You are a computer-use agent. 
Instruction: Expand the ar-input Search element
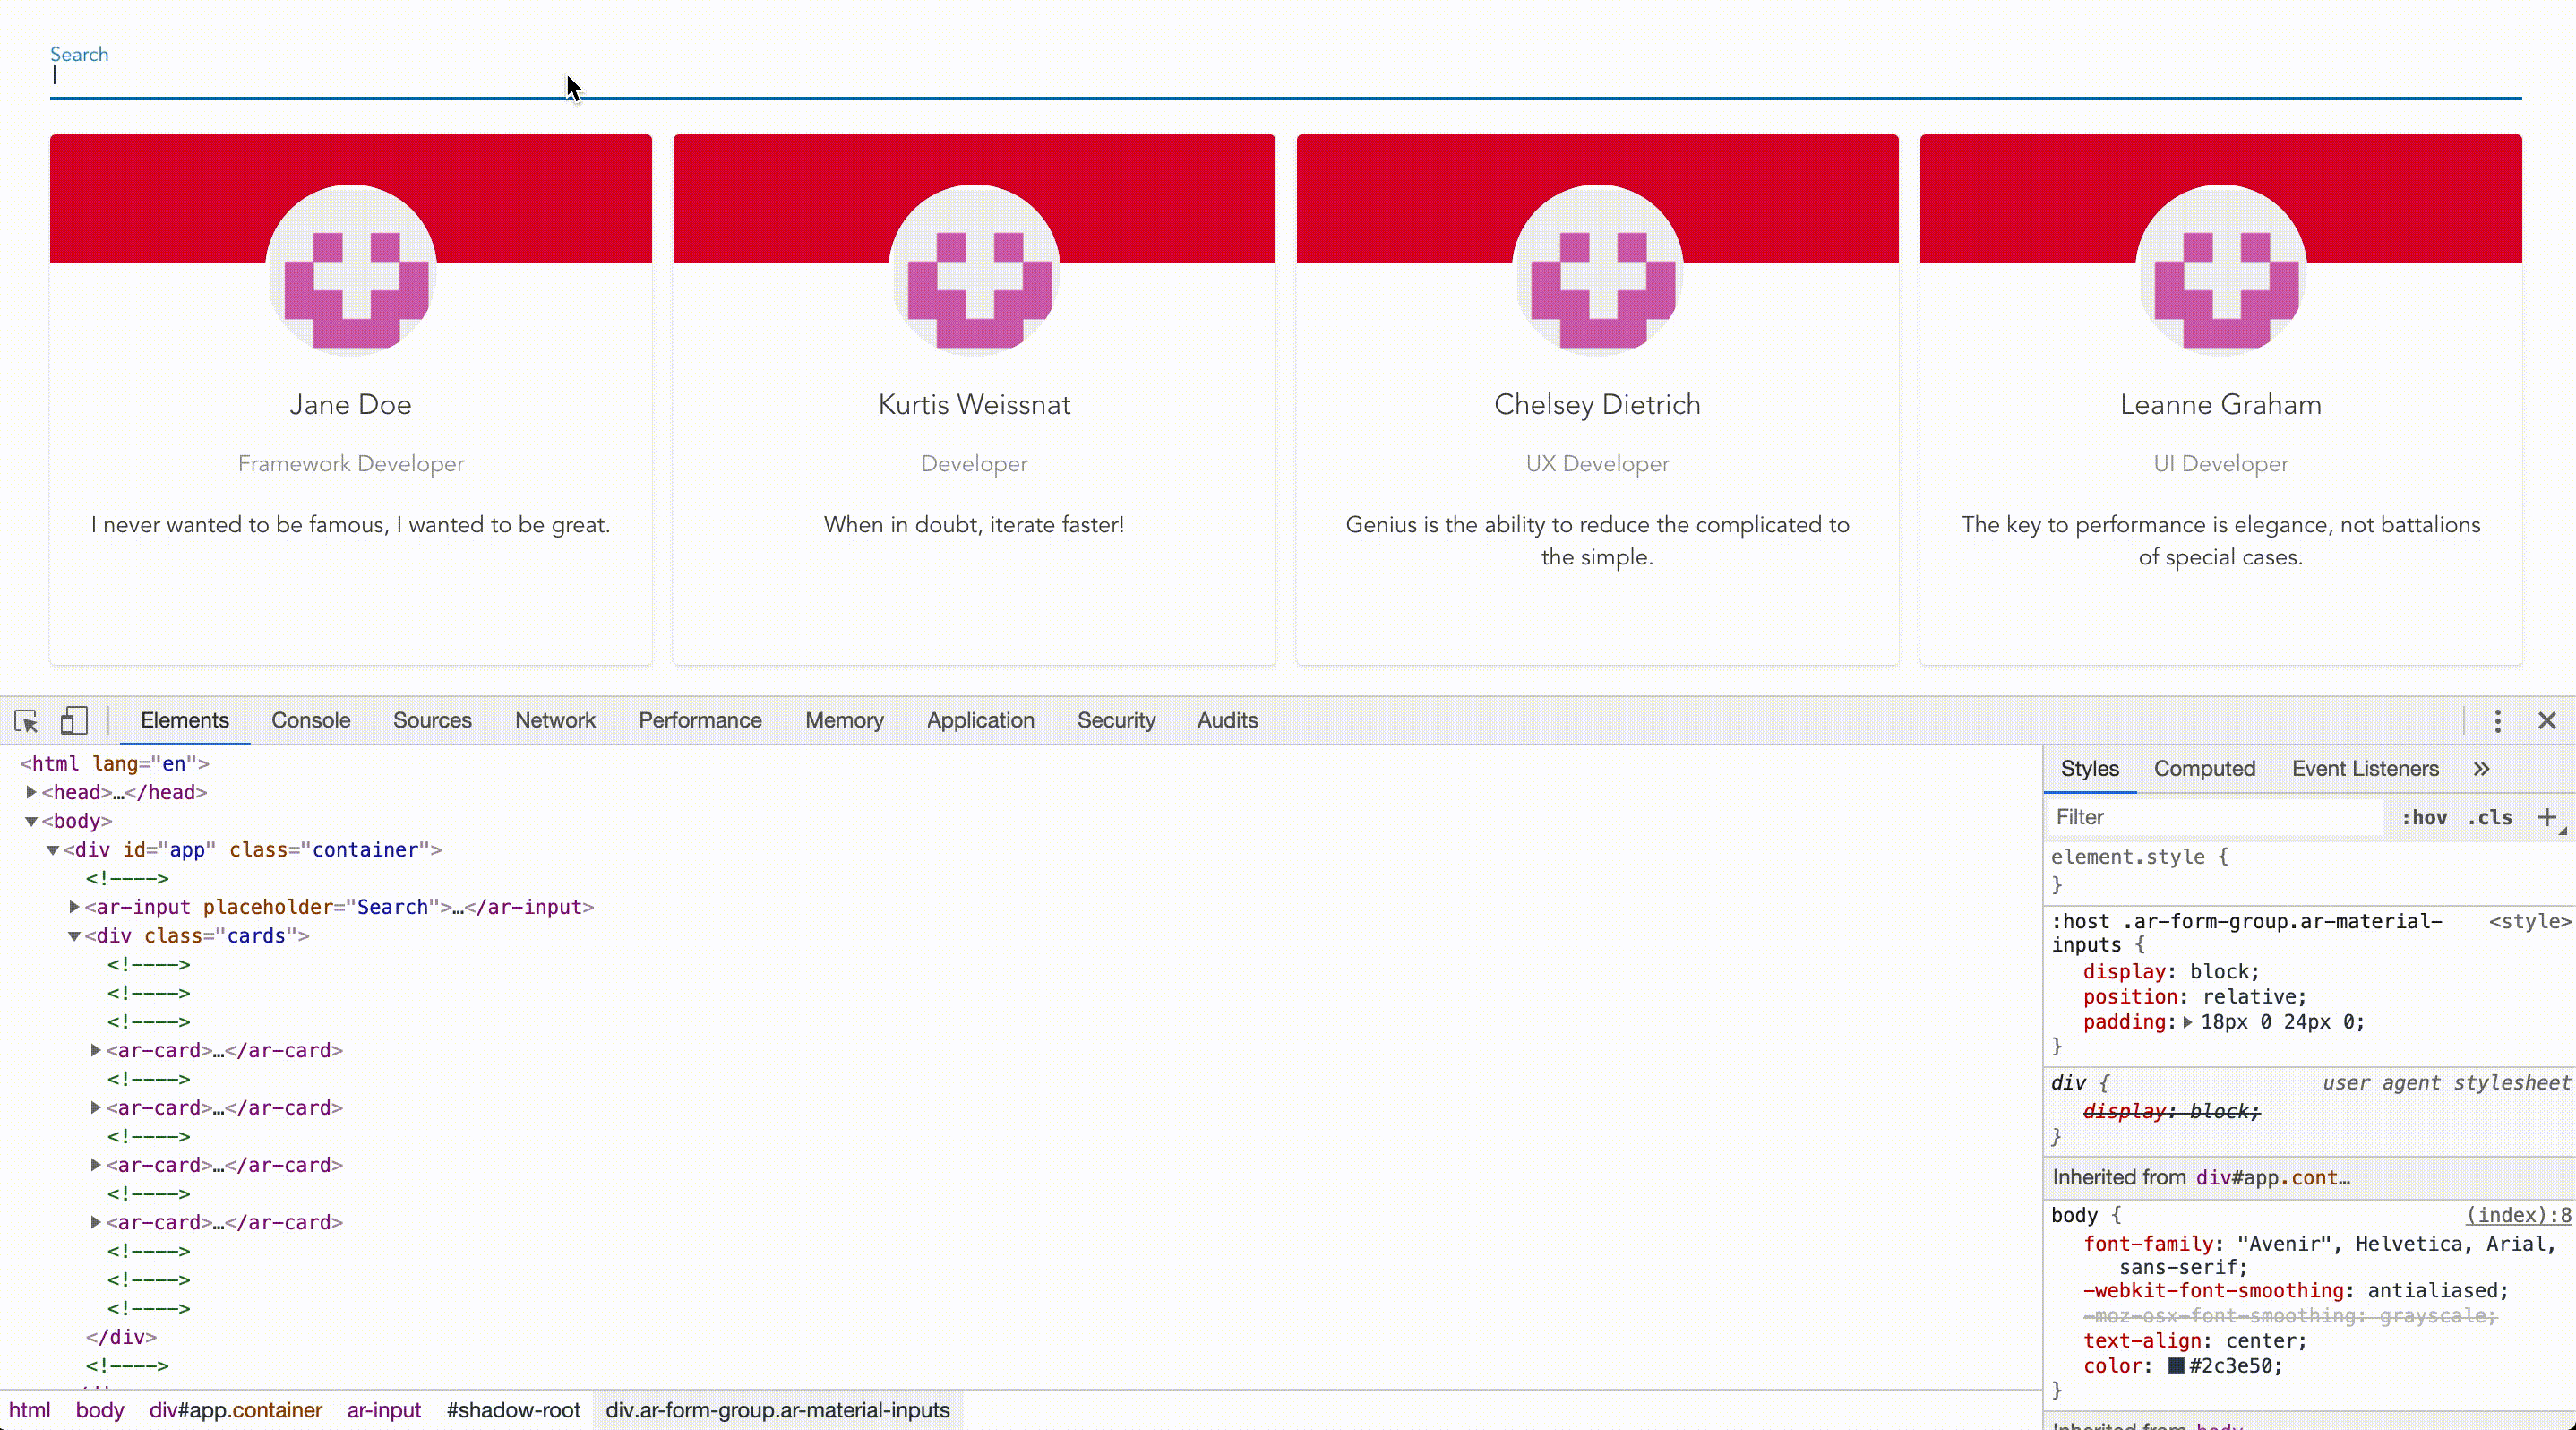tap(74, 907)
